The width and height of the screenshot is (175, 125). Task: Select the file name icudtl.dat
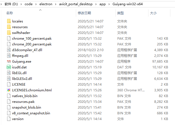19,67
